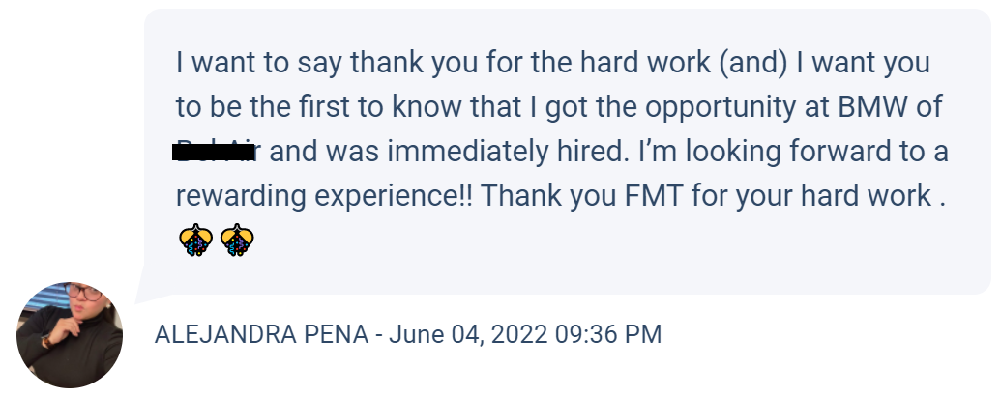Viewport: 1001px width, 397px height.
Task: Click the June 04, 2022 date text
Action: [x=468, y=334]
